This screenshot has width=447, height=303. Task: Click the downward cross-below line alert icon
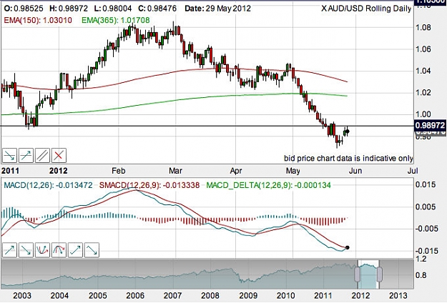pyautogui.click(x=9, y=156)
